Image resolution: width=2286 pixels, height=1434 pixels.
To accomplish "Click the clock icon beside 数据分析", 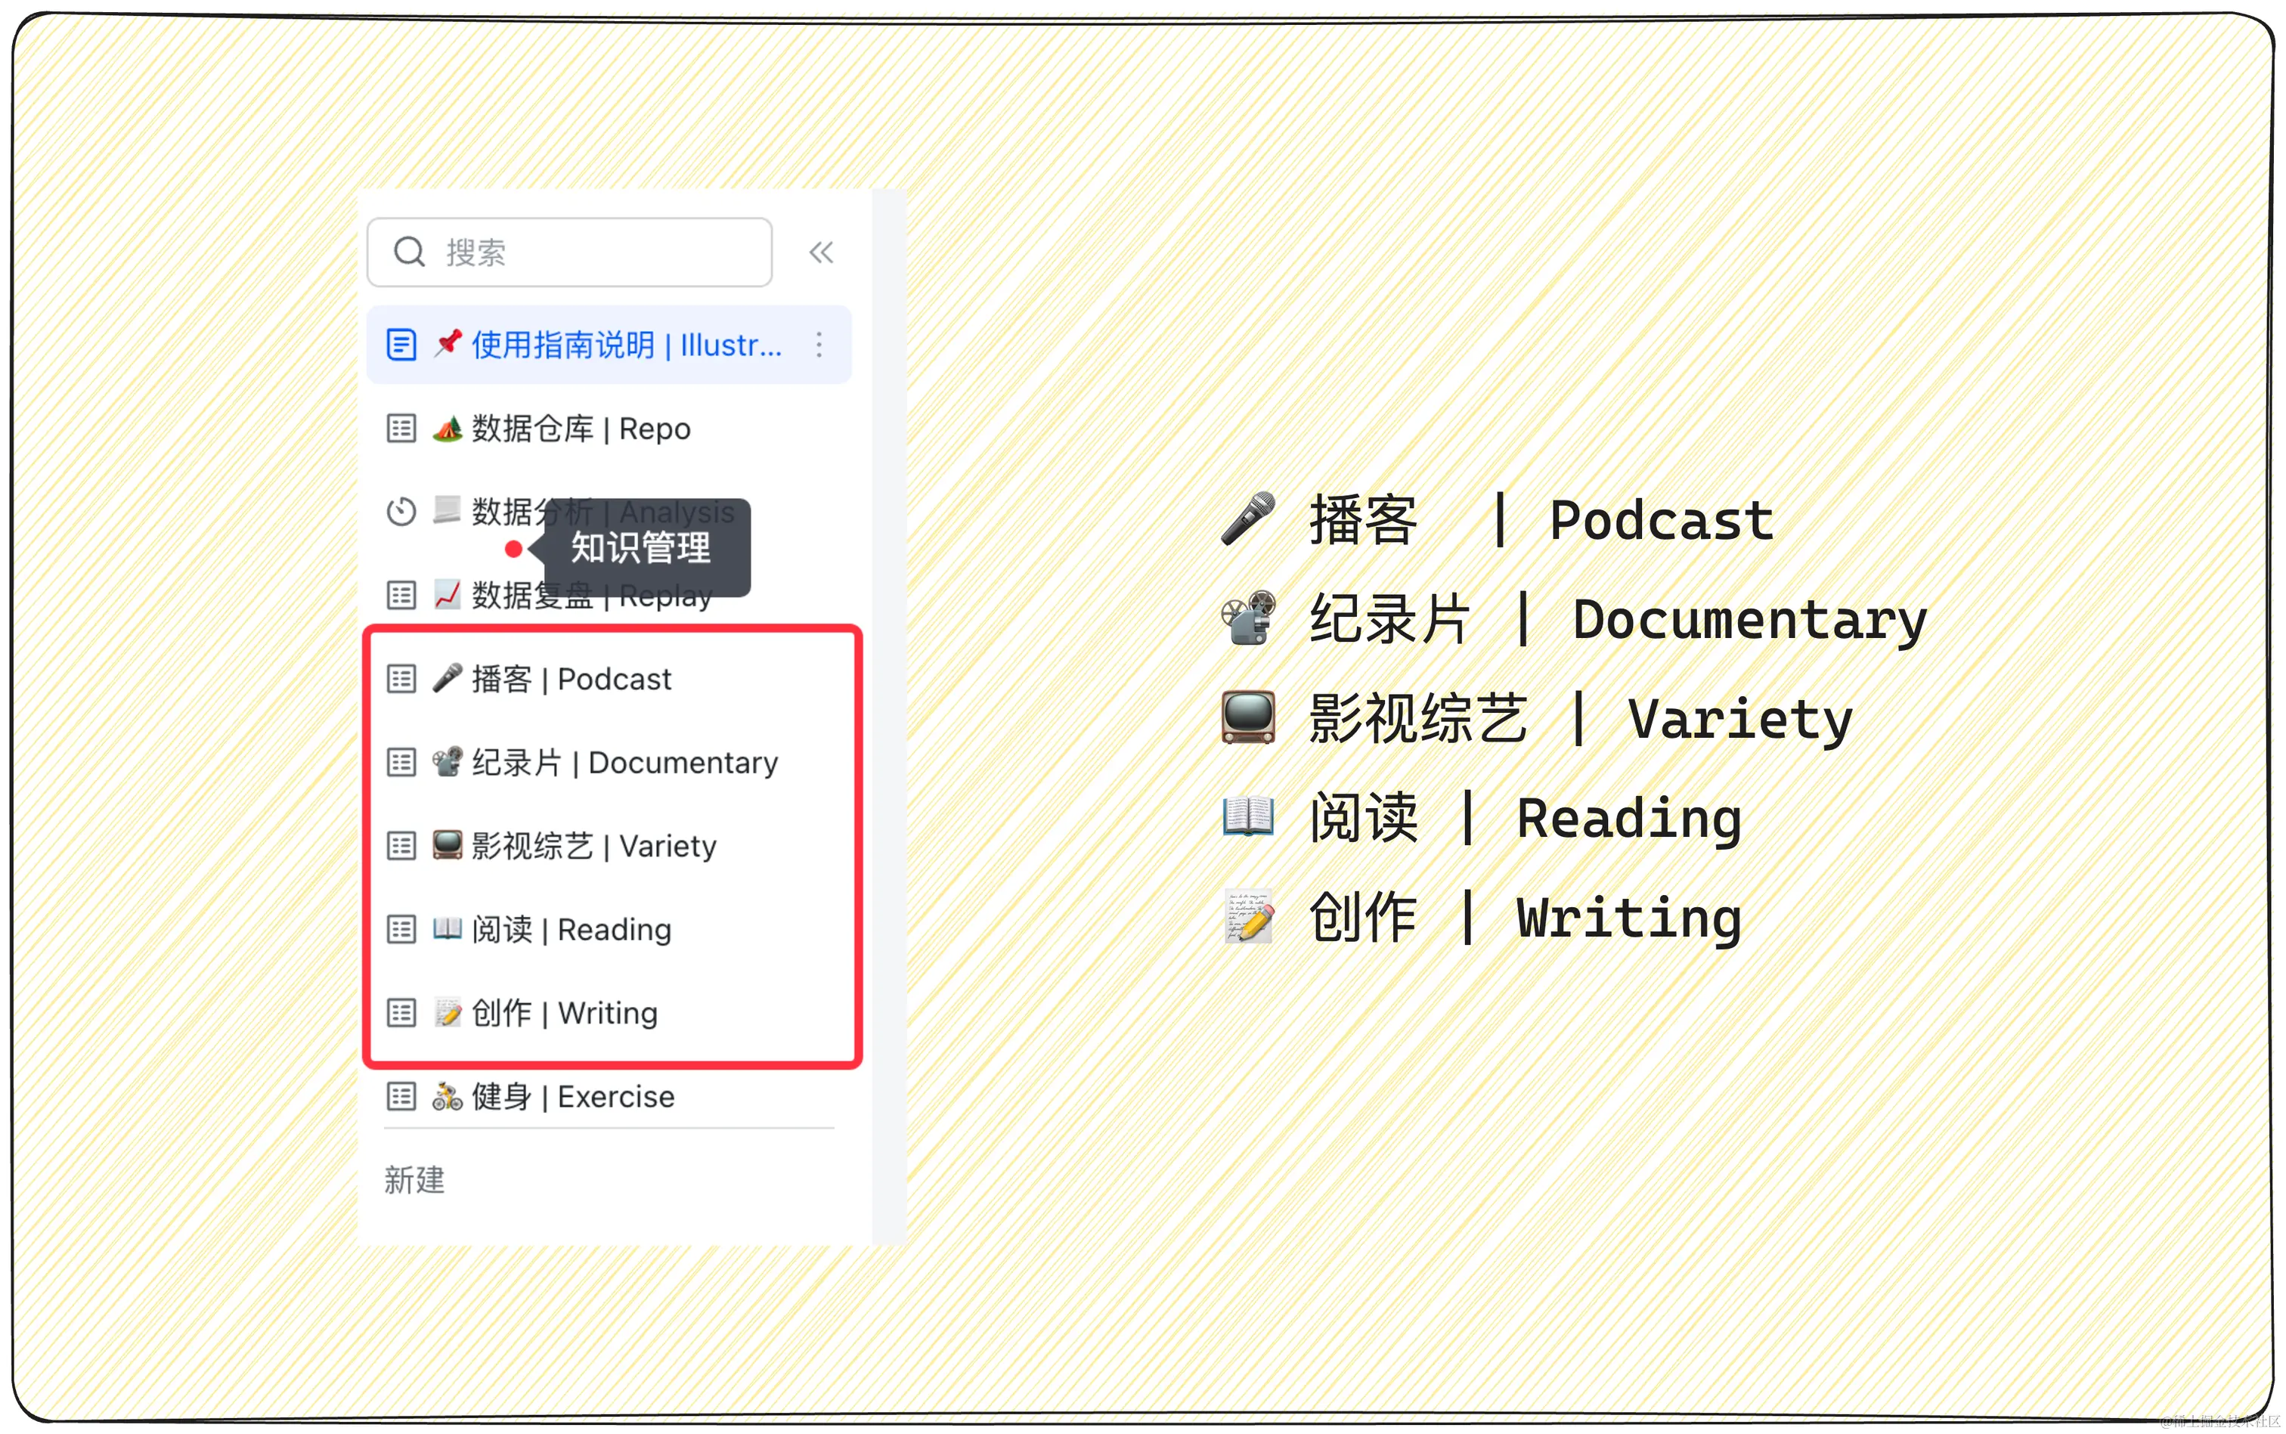I will click(401, 513).
